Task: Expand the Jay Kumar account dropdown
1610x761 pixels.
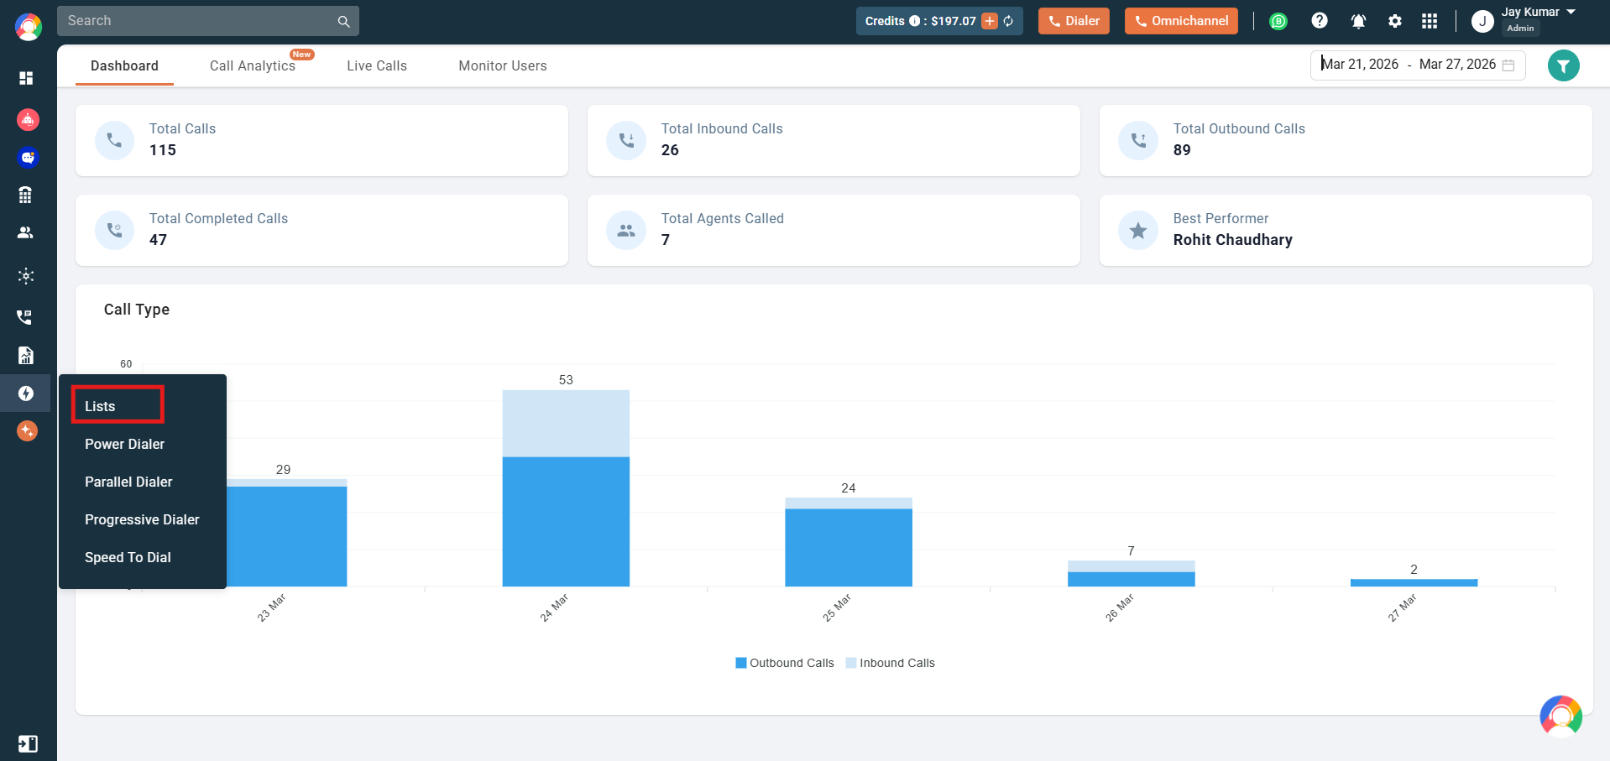Action: pos(1571,12)
